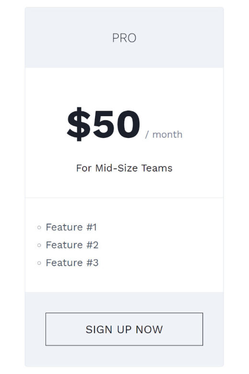Click the word NOW on the signup button

pos(149,329)
